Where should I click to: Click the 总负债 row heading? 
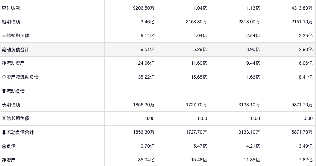[x=9, y=146]
